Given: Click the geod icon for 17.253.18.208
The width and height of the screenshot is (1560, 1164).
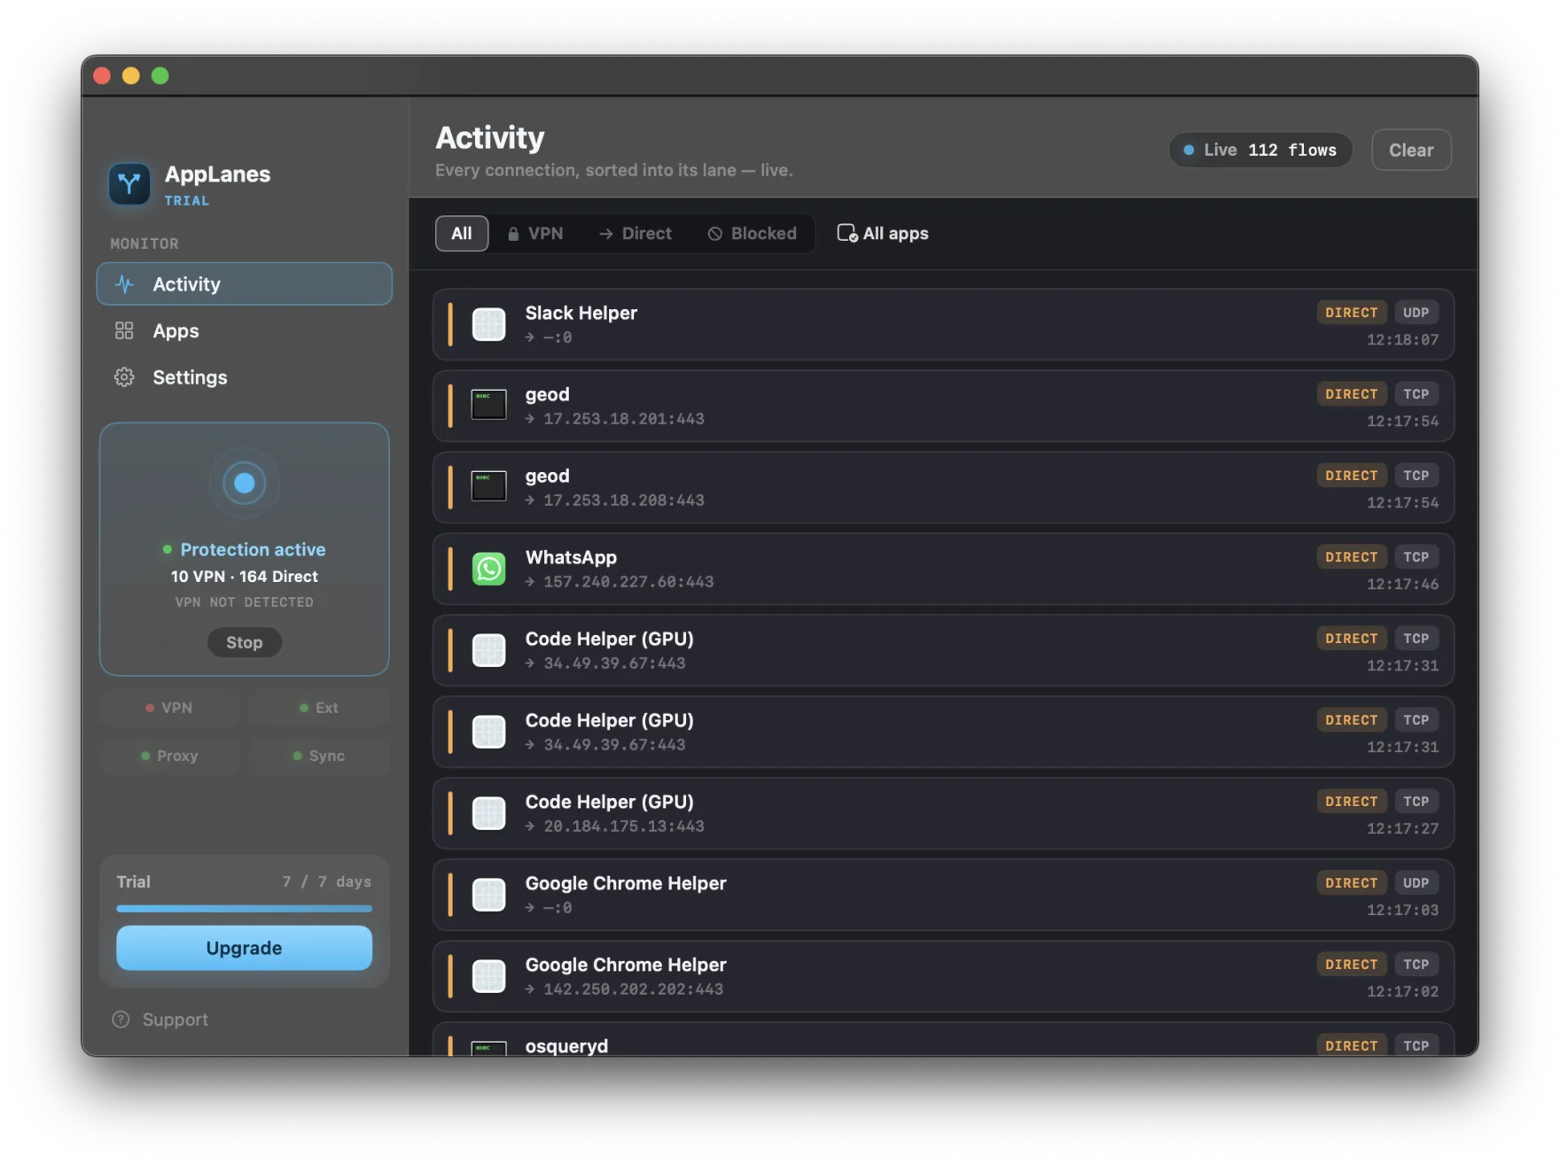Looking at the screenshot, I should tap(488, 486).
